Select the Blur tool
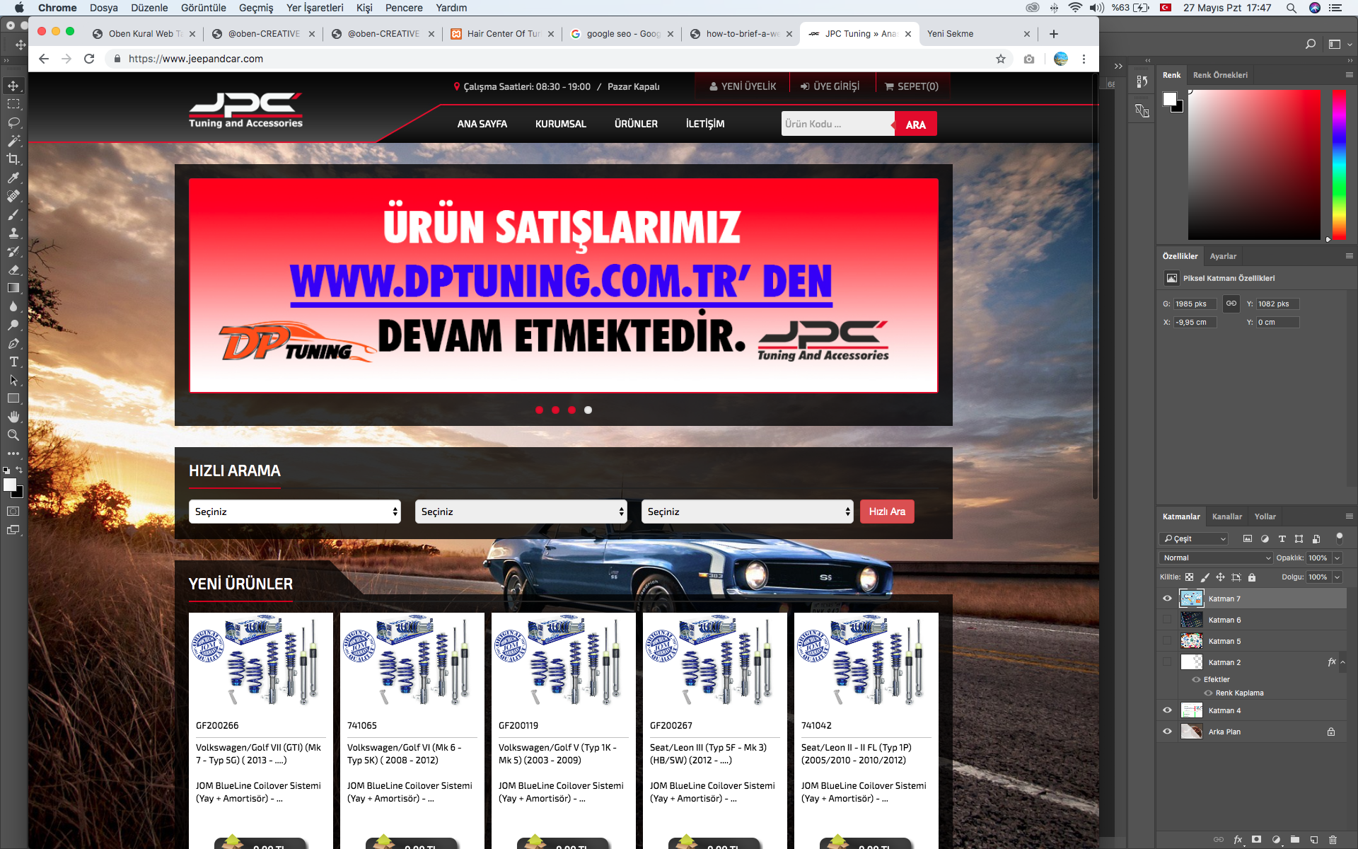1358x849 pixels. pos(13,306)
